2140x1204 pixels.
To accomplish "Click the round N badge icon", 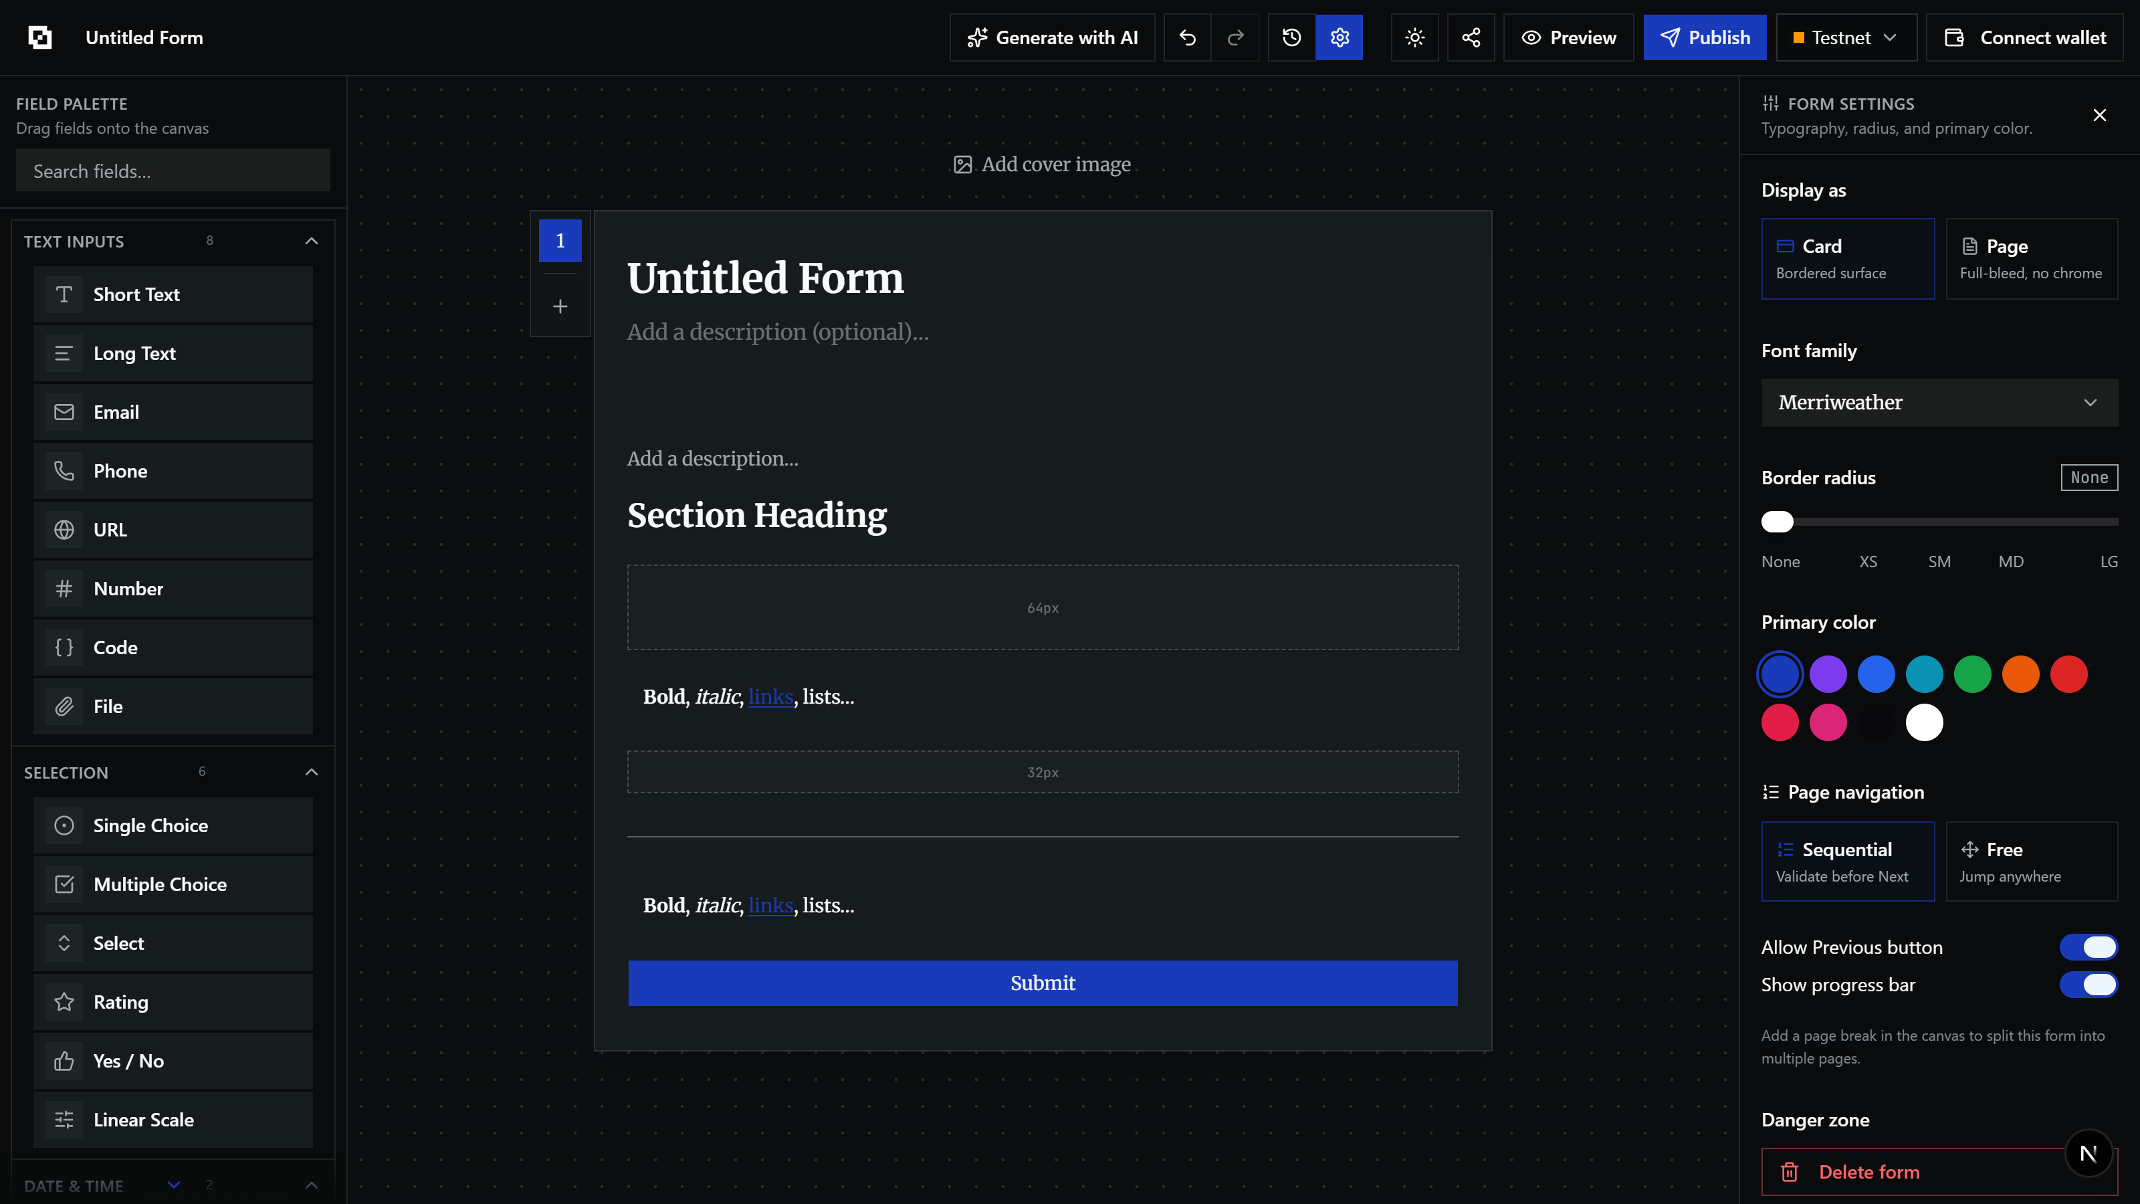I will [2089, 1153].
